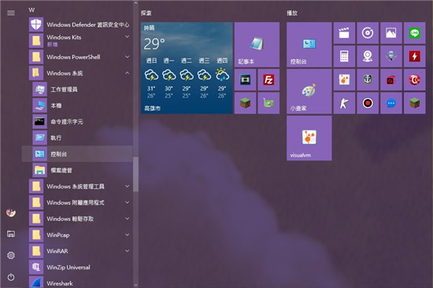Click the app list scrollbar up arrow

tap(135, 3)
